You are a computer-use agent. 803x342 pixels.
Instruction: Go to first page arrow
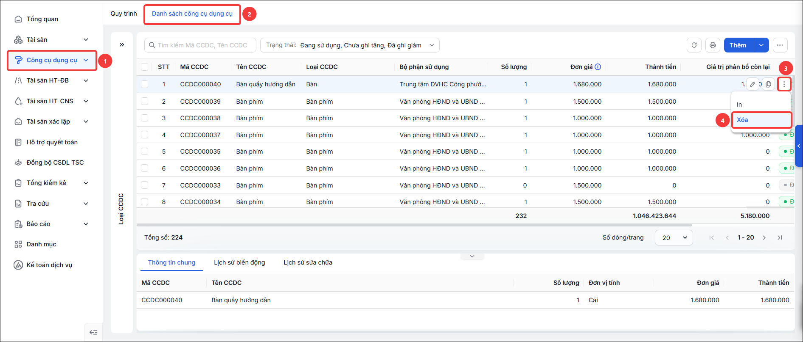712,237
